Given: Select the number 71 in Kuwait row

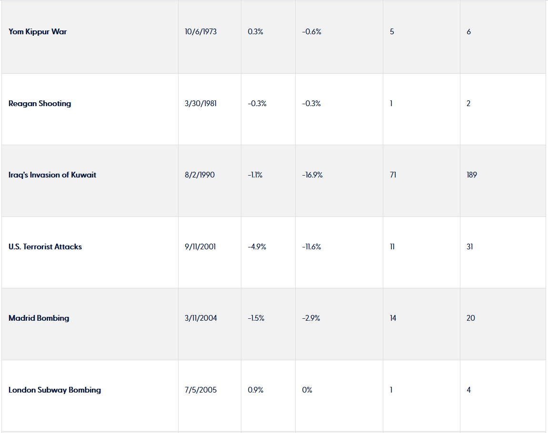Looking at the screenshot, I should click(393, 175).
